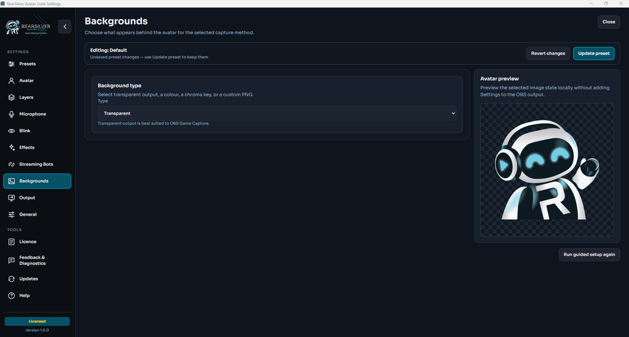
Task: Collapse the sidebar with the chevron button
Action: point(64,26)
